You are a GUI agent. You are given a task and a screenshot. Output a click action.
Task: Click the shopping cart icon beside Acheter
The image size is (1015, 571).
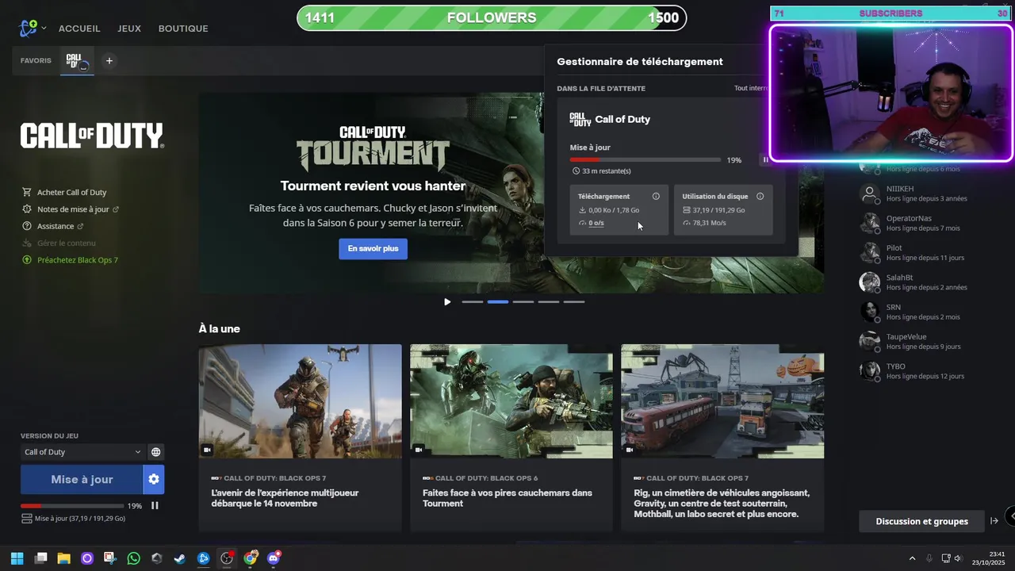(27, 193)
